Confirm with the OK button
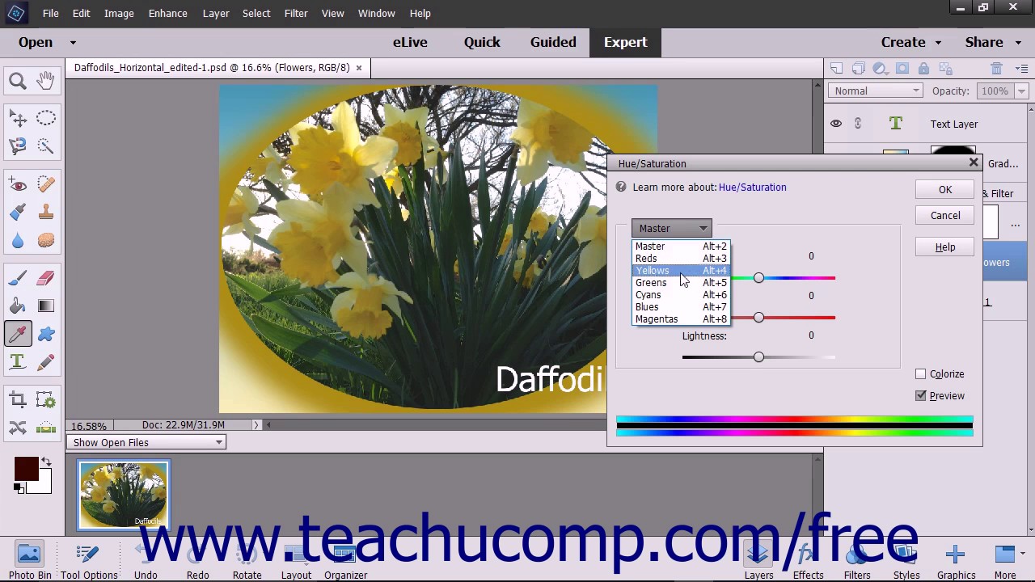 click(x=945, y=189)
